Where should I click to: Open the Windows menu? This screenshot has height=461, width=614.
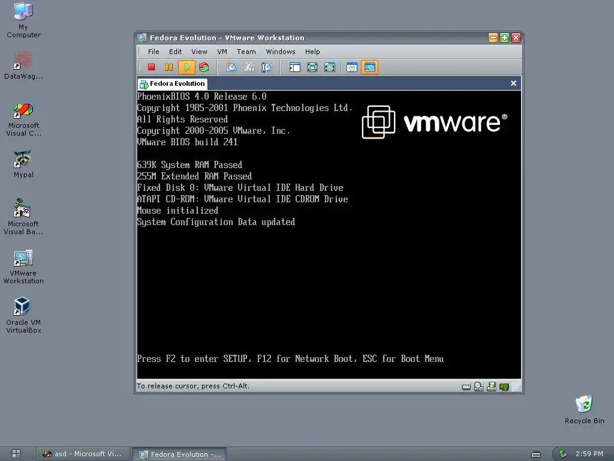[281, 52]
